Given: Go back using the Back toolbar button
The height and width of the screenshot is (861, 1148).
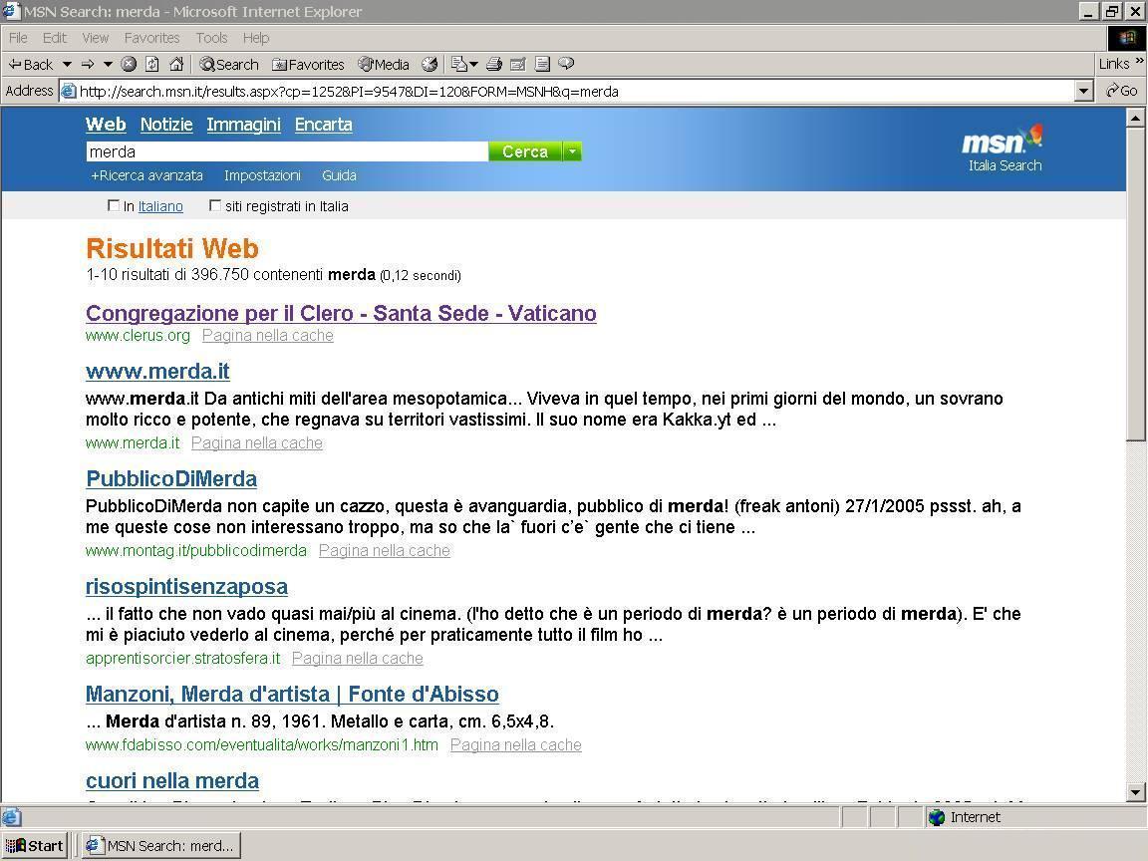Looking at the screenshot, I should pos(30,65).
